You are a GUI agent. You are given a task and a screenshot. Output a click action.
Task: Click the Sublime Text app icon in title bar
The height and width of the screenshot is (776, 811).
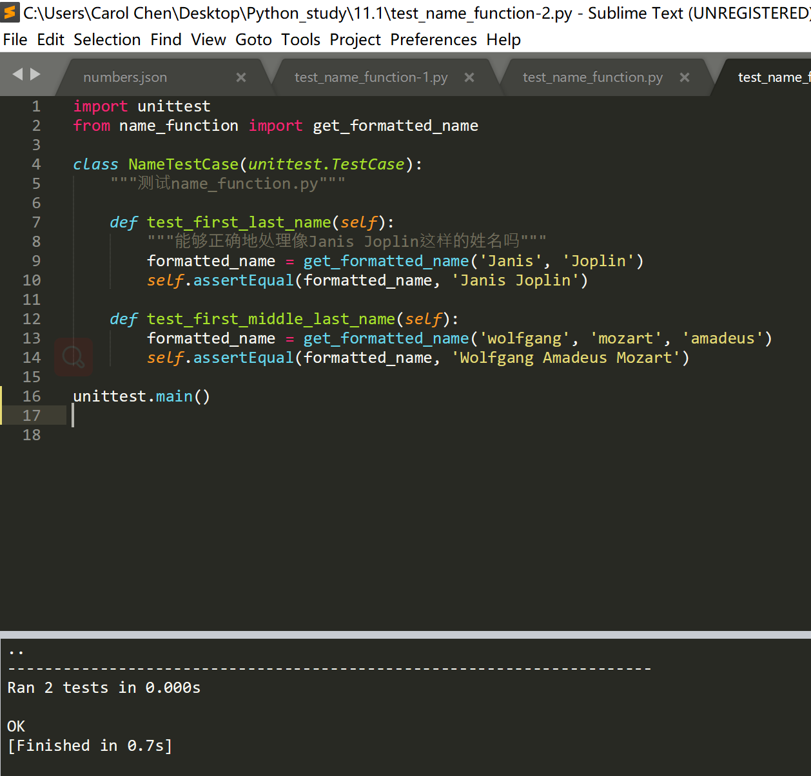click(10, 12)
